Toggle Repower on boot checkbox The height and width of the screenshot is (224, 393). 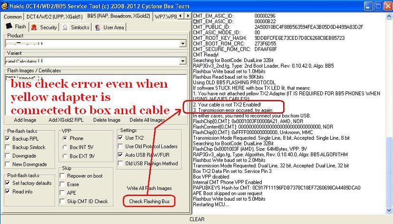62,176
